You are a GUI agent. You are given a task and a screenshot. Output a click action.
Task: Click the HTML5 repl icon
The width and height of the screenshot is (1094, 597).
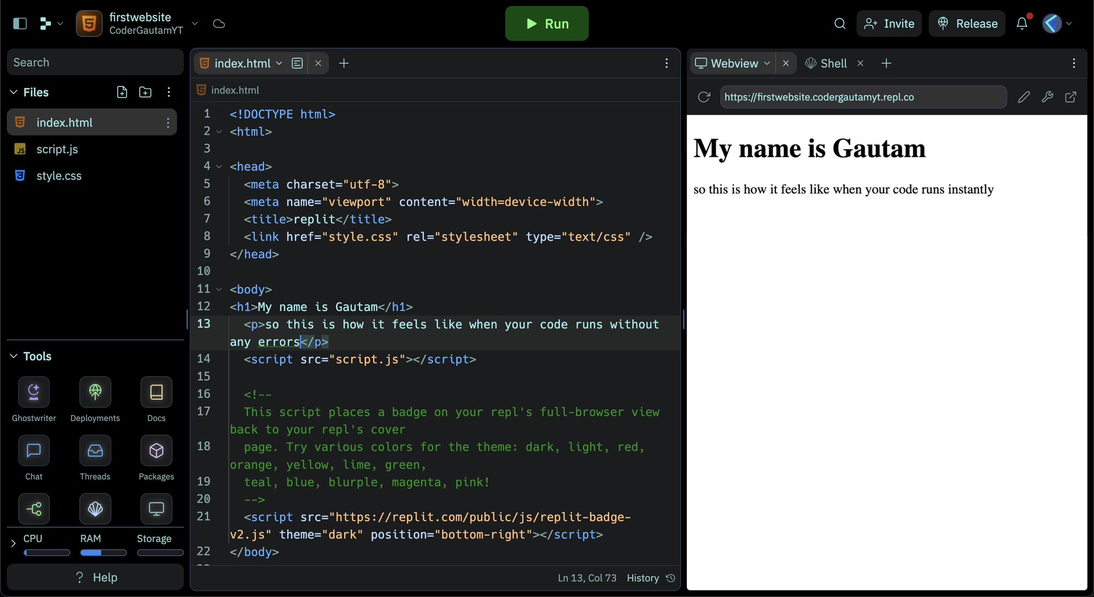pos(89,23)
